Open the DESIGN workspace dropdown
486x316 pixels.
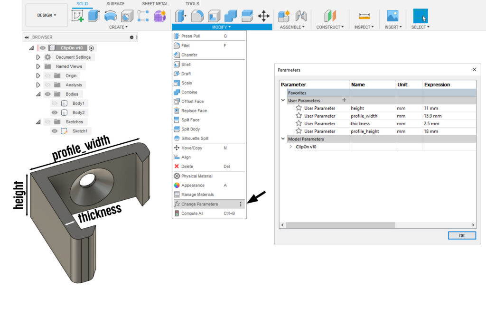point(47,15)
